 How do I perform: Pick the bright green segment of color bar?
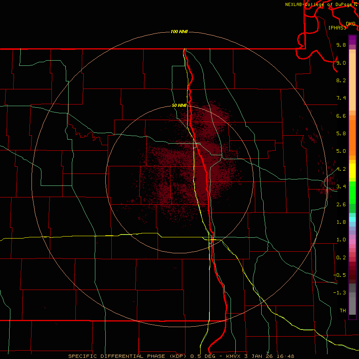click(352, 192)
